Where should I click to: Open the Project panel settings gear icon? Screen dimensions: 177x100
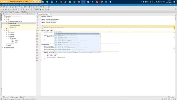(32, 14)
